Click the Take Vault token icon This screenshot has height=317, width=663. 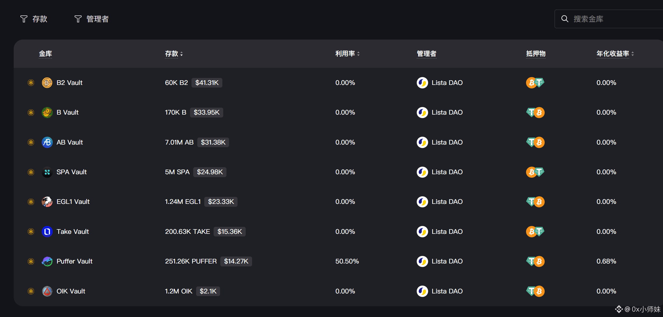(x=47, y=231)
